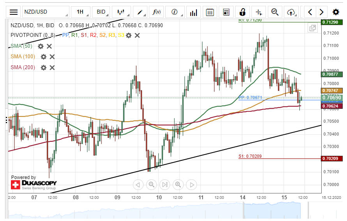Expand the BID price side dropdown
347x221 pixels.
101,12
